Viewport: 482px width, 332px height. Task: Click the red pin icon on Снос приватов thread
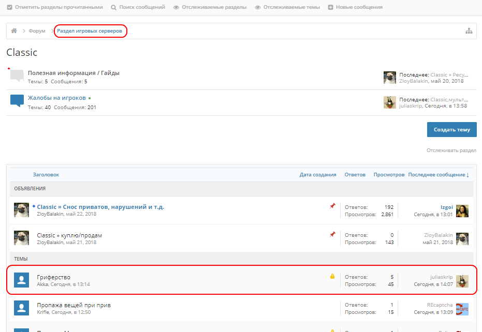[x=332, y=206]
